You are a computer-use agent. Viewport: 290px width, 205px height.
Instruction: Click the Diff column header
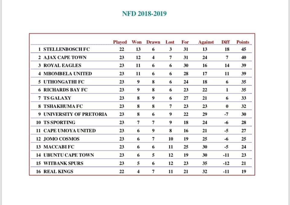click(225, 42)
